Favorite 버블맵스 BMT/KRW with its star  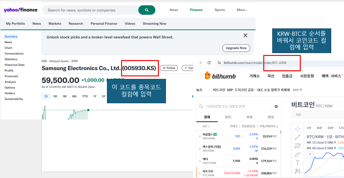point(200,136)
